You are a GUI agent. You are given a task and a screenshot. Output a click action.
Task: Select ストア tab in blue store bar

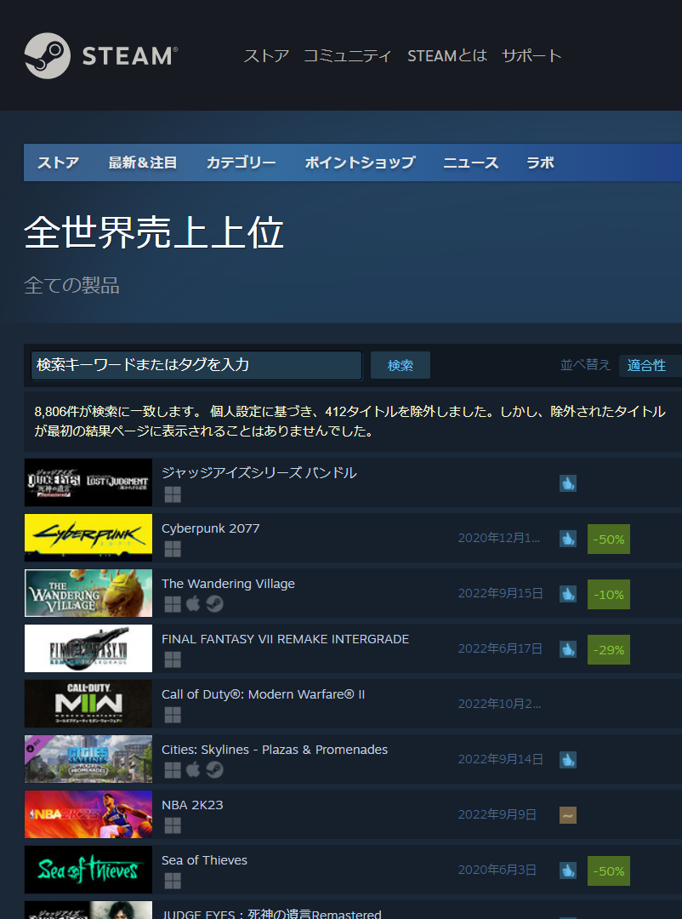coord(59,163)
